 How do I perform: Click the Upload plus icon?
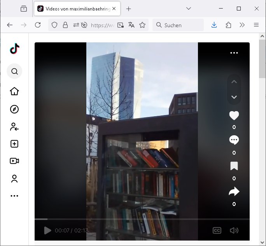pyautogui.click(x=14, y=144)
